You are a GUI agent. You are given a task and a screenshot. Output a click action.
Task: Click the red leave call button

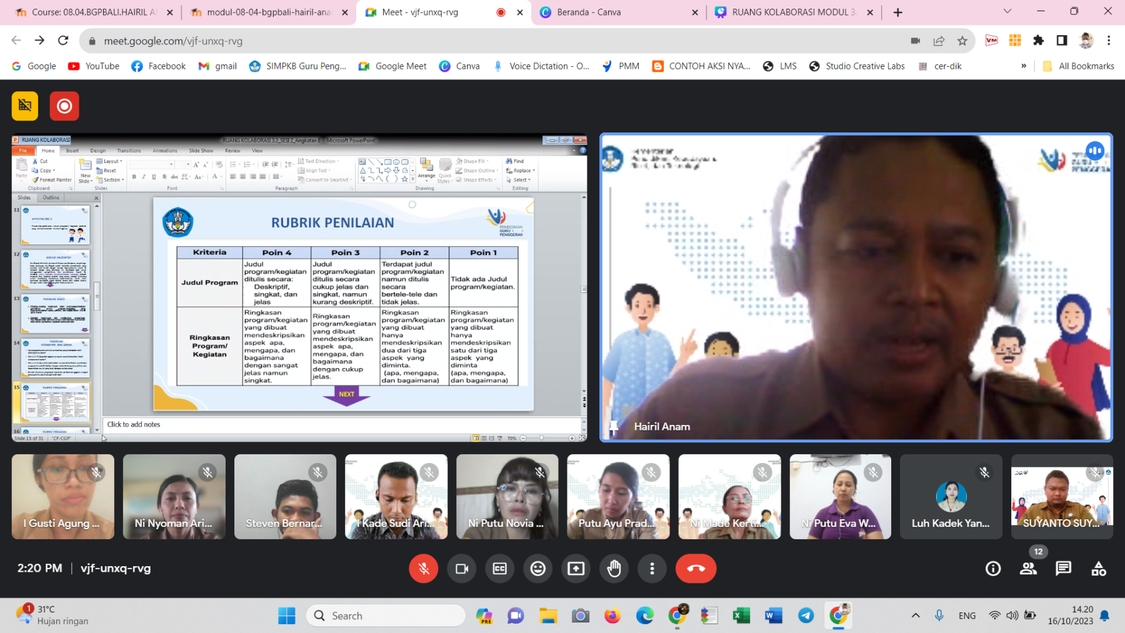pos(696,569)
